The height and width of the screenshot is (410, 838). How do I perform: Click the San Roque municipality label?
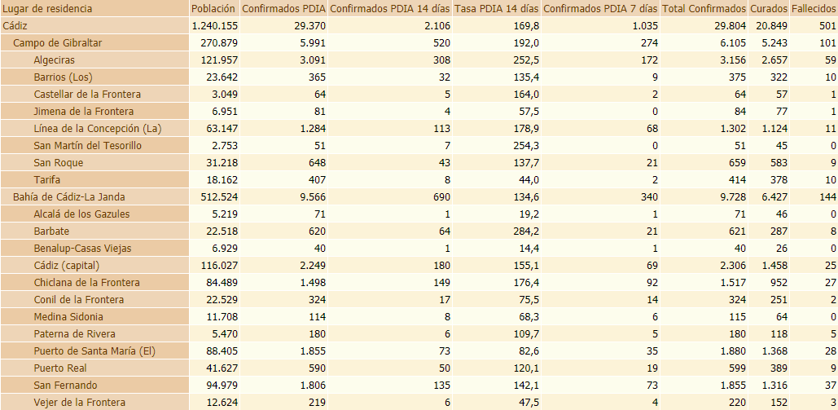(58, 162)
